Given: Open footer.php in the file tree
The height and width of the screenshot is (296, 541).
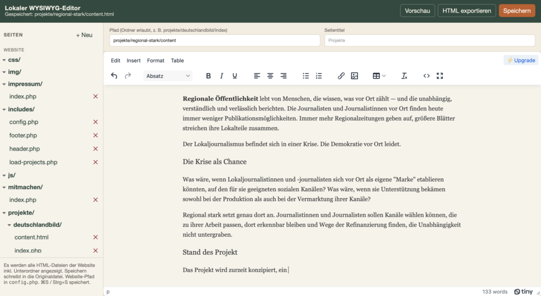Looking at the screenshot, I should click(x=23, y=135).
